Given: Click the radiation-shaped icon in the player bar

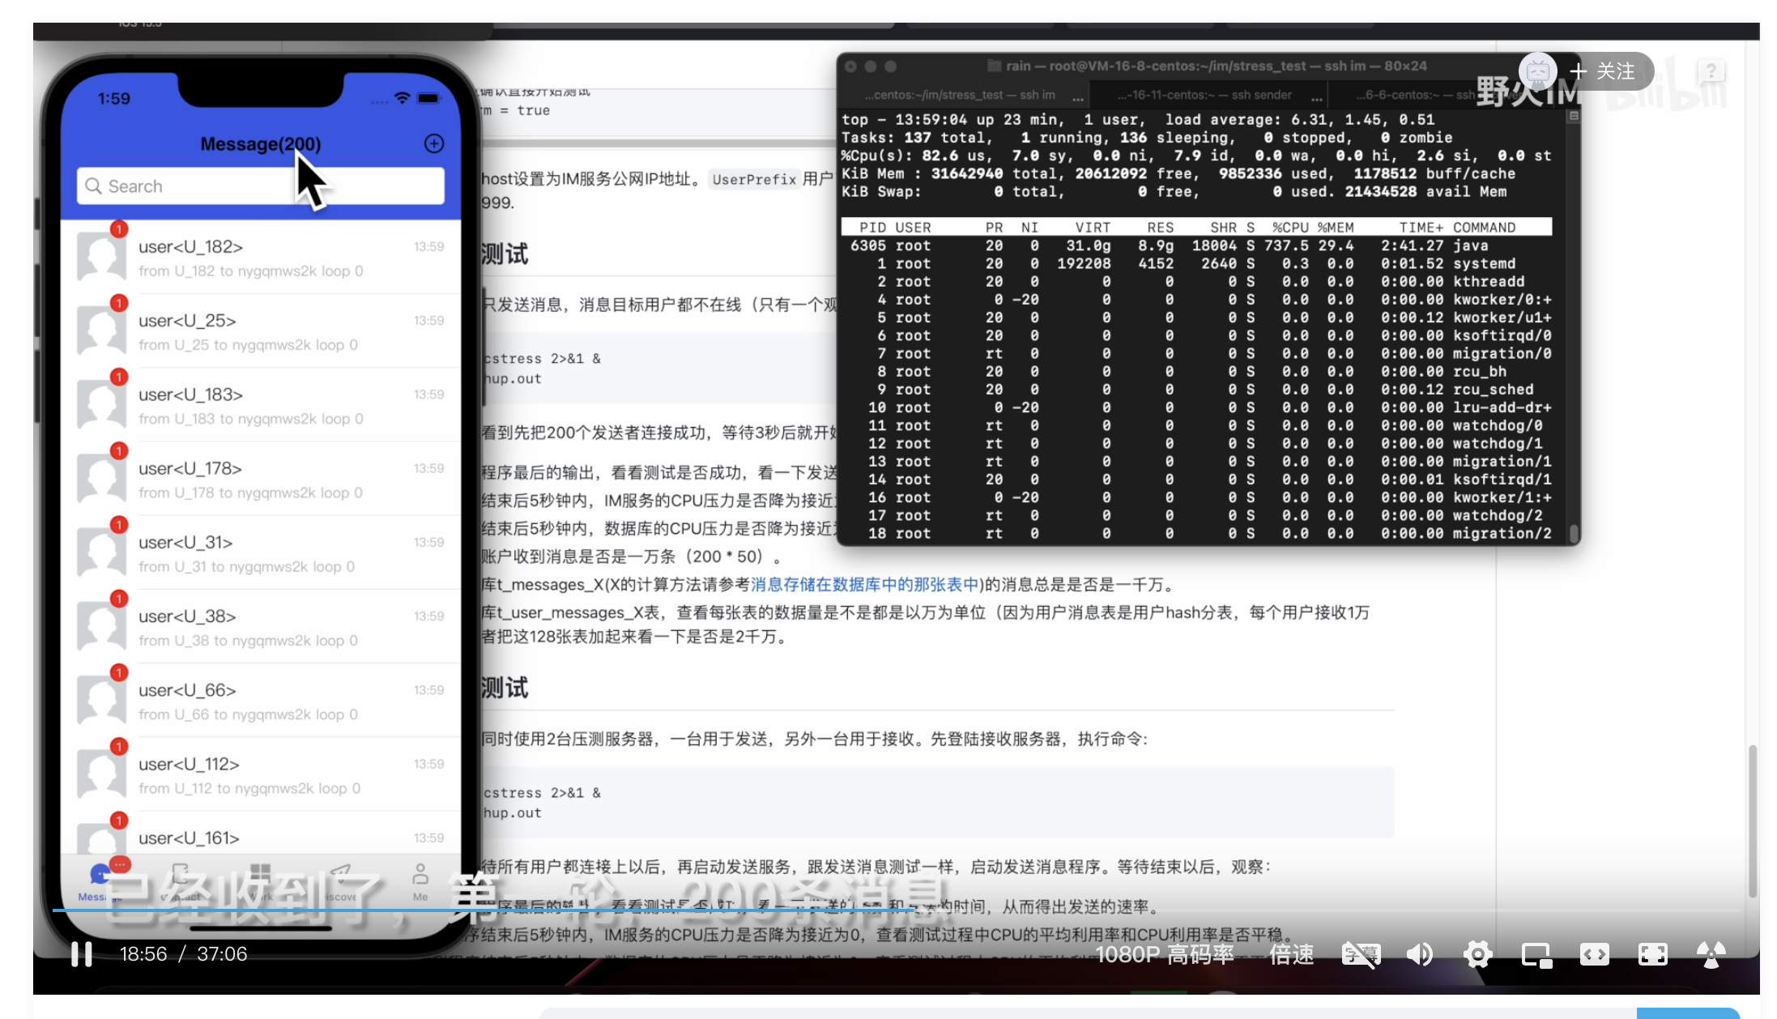Looking at the screenshot, I should click(1711, 955).
